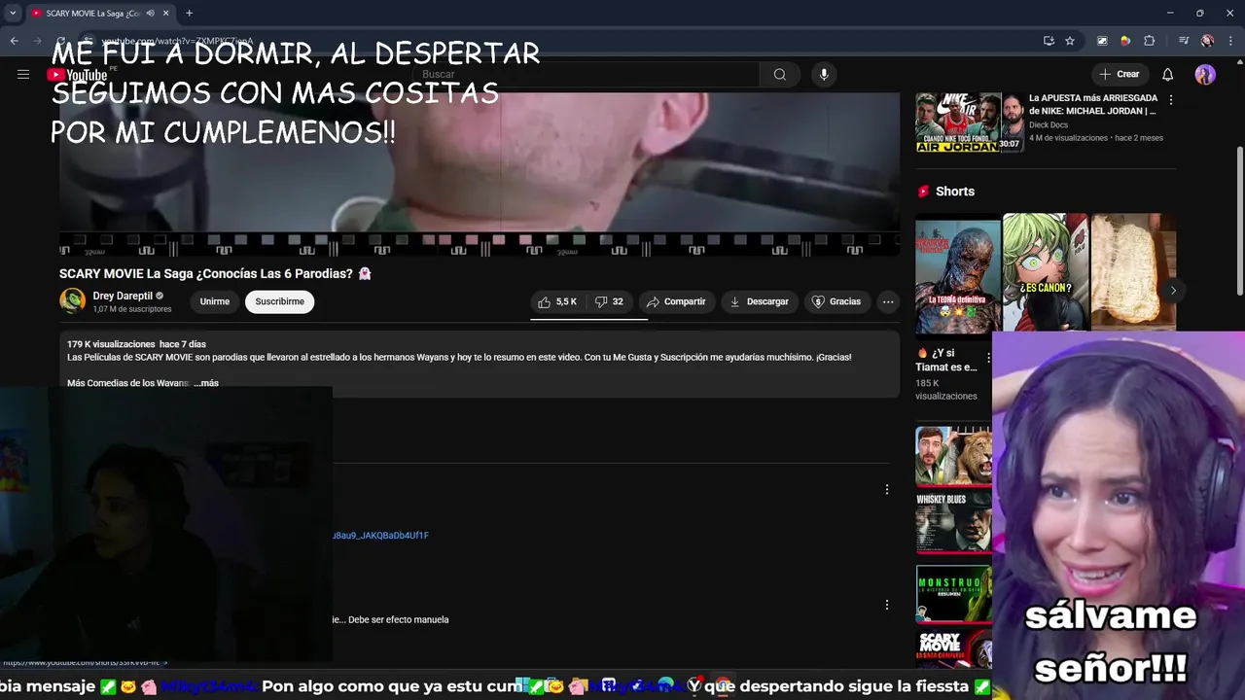This screenshot has height=700, width=1245.
Task: Open the Crear button
Action: 1119,74
